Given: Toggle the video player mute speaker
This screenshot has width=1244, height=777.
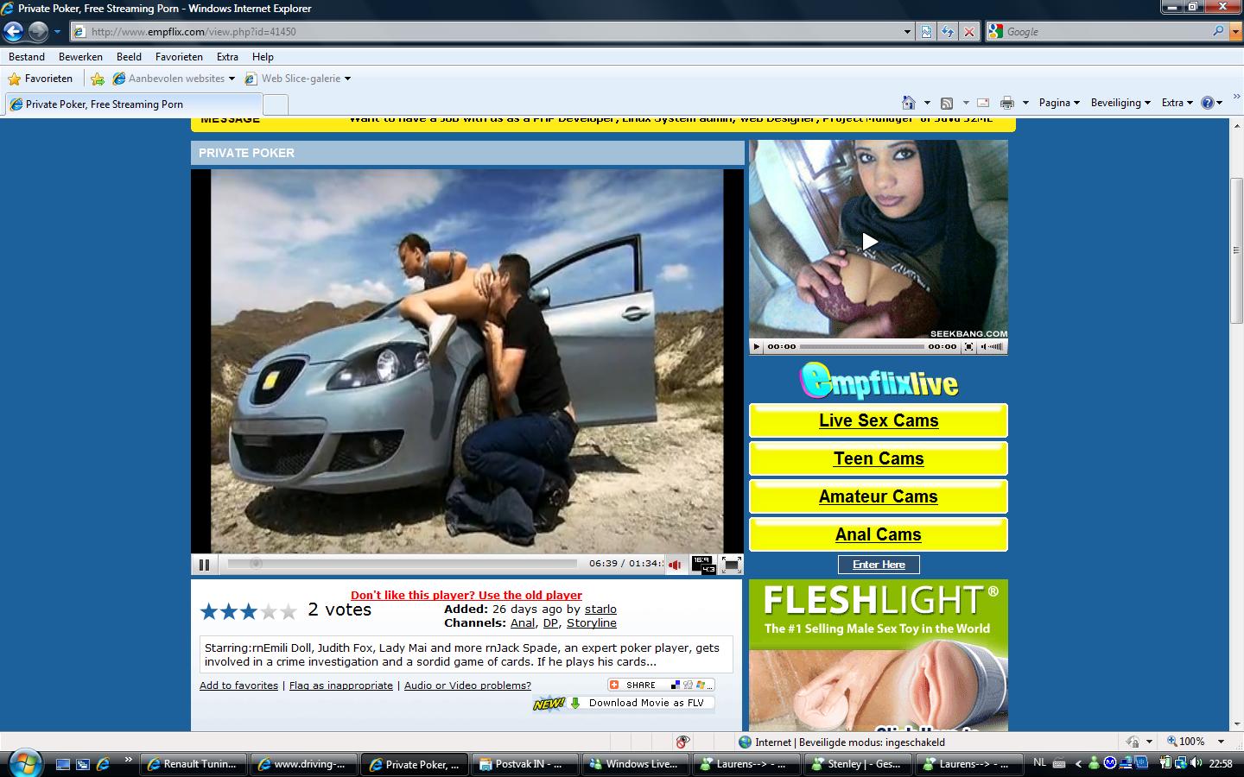Looking at the screenshot, I should coord(675,565).
